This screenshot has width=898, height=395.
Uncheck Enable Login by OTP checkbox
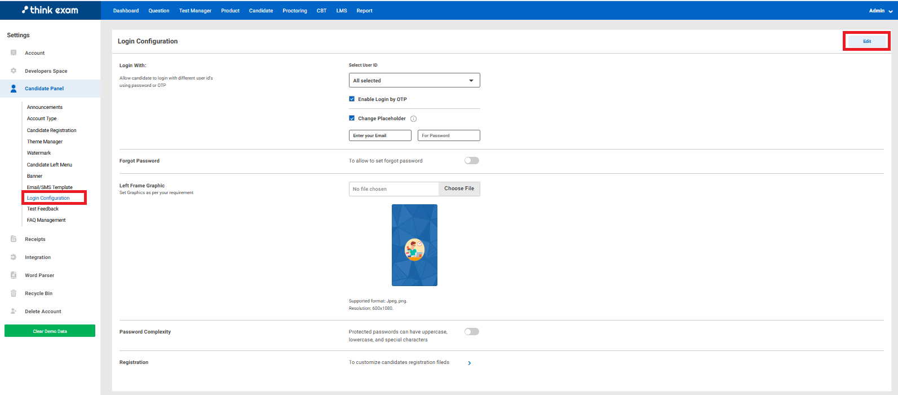[352, 99]
